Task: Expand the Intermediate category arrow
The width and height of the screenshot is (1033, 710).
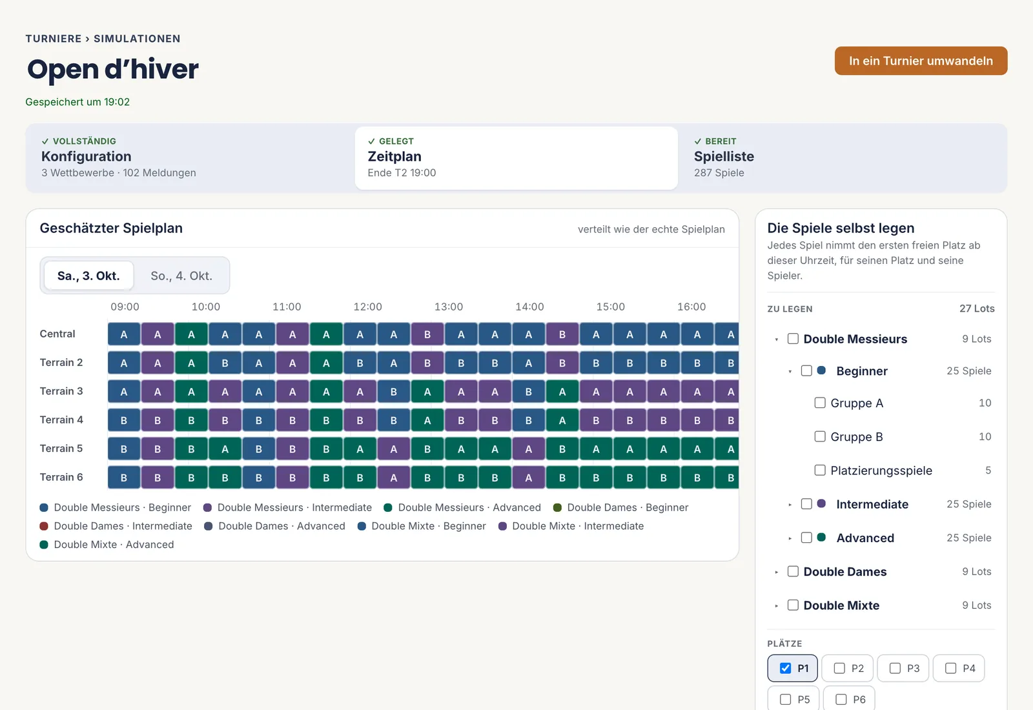Action: [x=790, y=505]
